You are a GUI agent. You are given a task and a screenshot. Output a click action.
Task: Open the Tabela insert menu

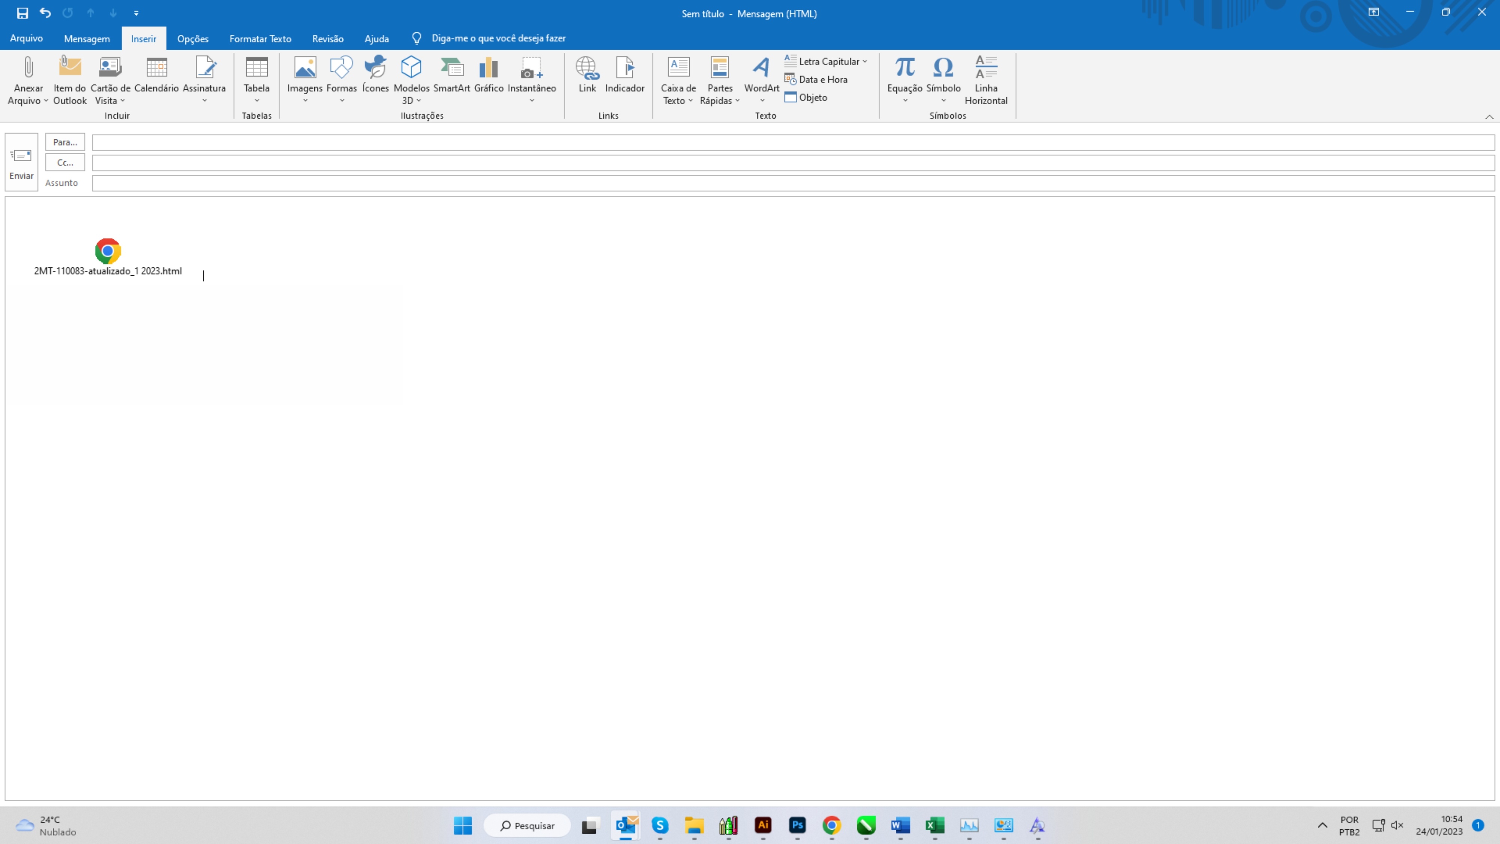(x=256, y=81)
